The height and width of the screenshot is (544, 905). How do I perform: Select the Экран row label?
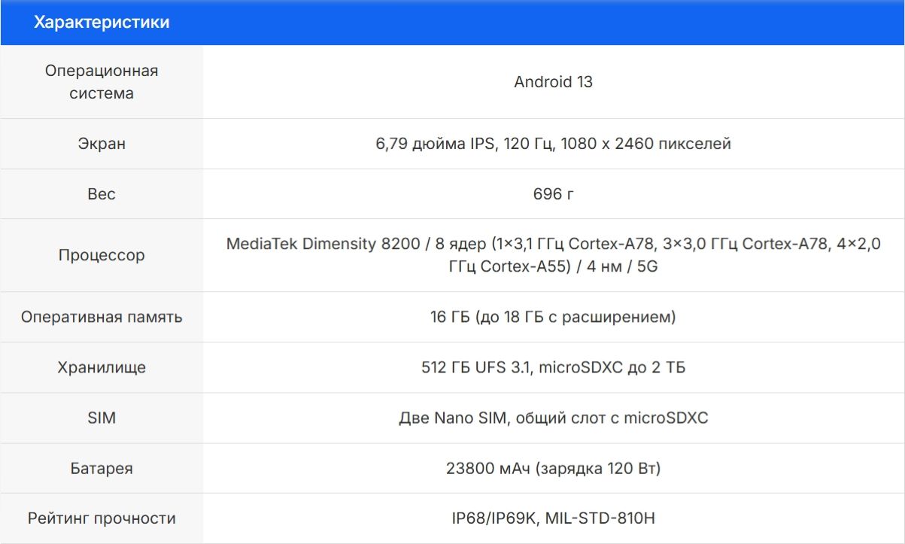point(101,143)
